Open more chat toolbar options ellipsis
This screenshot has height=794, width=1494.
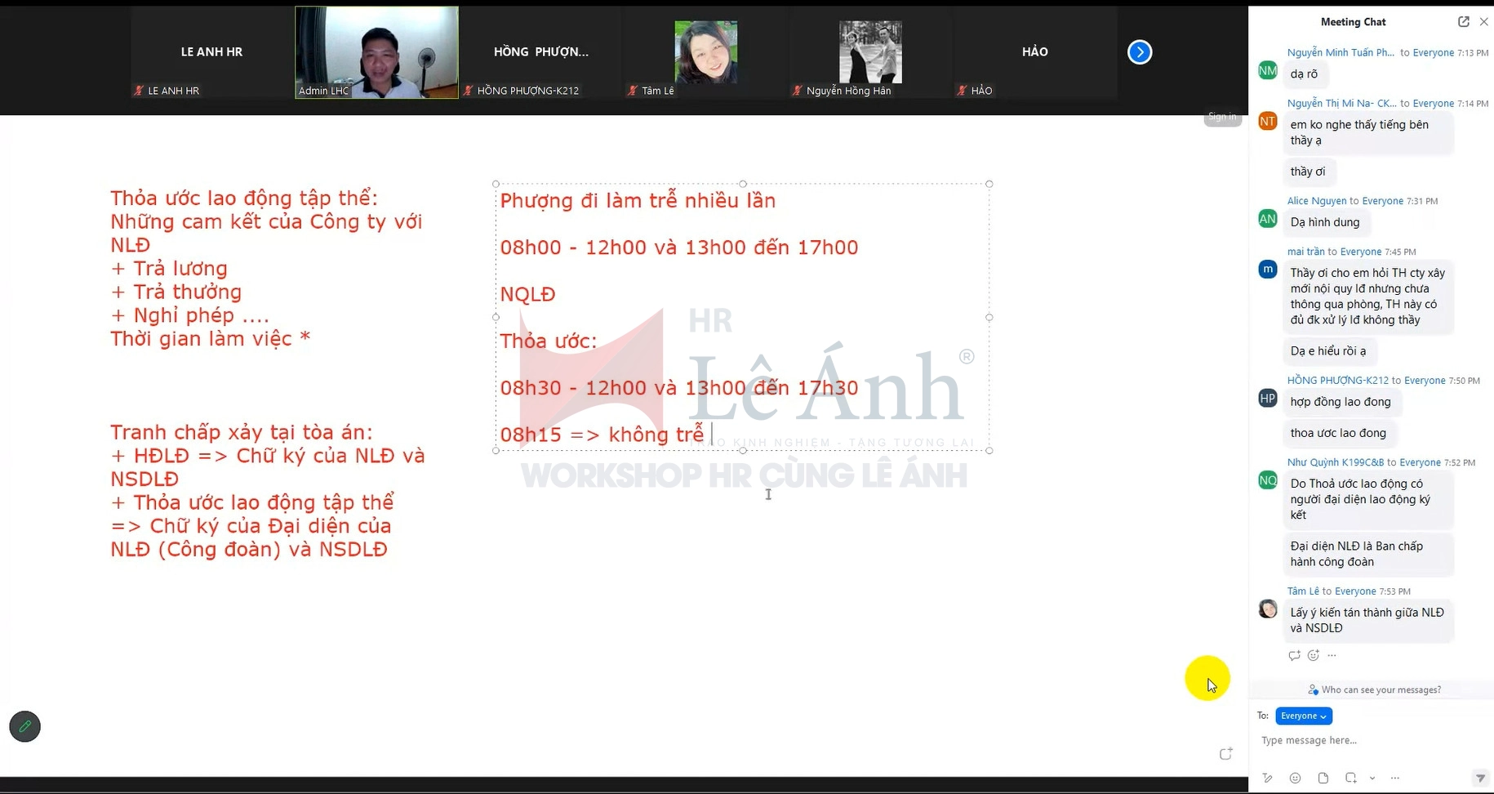tap(1394, 778)
